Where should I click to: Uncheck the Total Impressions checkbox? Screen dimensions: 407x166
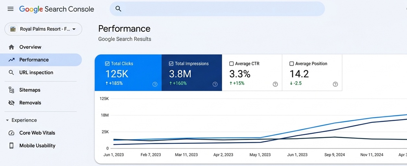click(x=171, y=64)
